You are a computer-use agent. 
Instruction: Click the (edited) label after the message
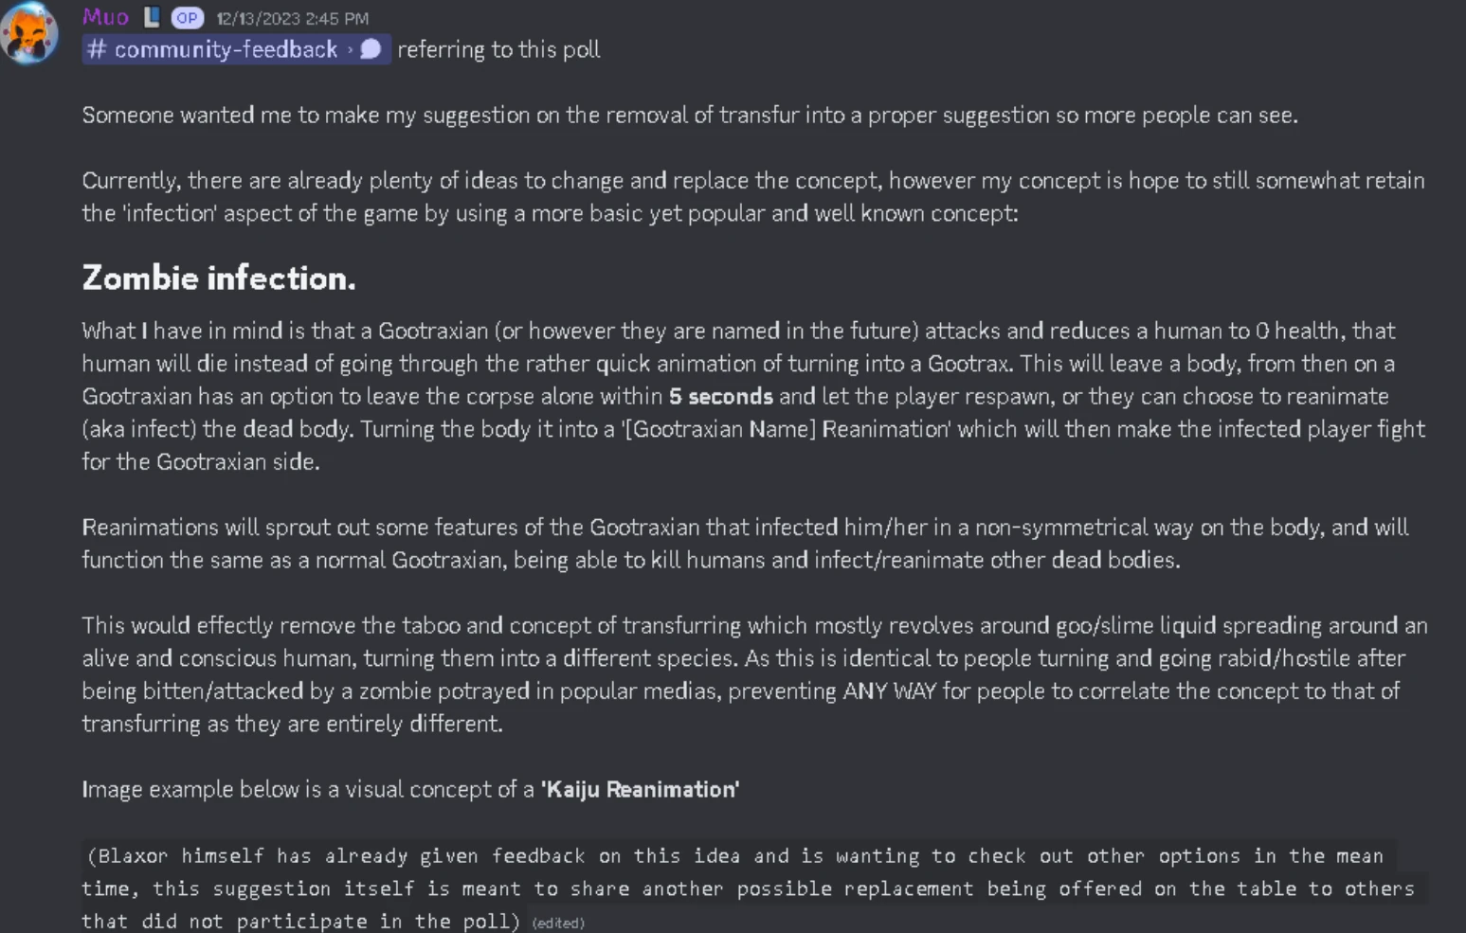(558, 923)
